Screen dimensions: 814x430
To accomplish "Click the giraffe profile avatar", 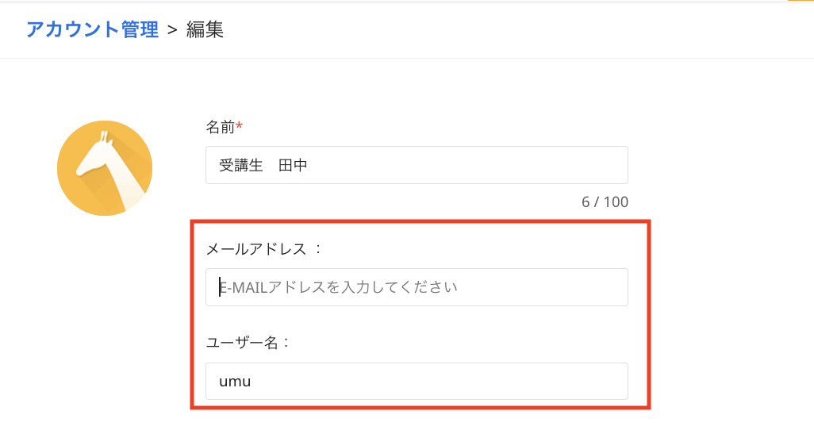I will point(105,168).
